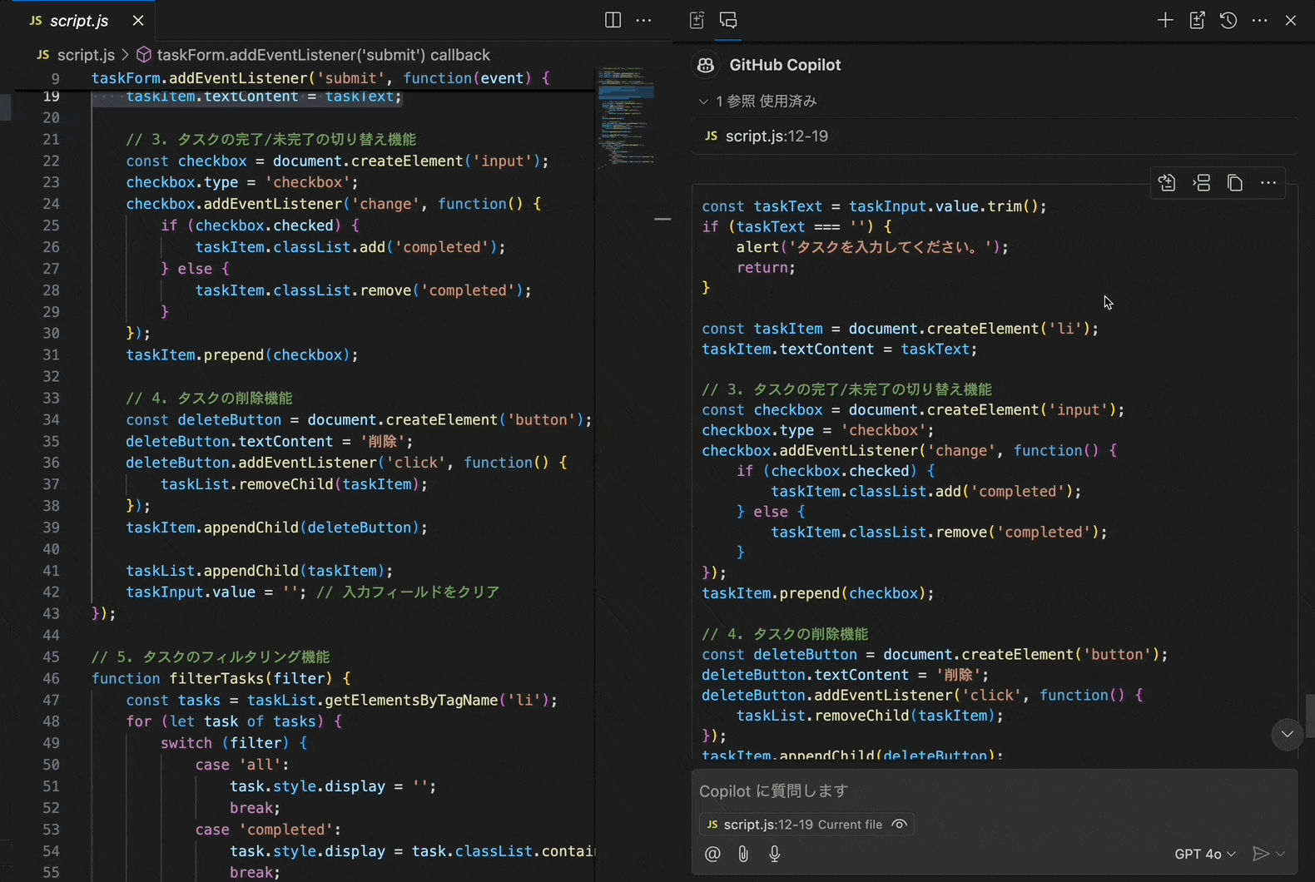Click the breadcrumb method symbol icon
1315x882 pixels.
tap(144, 55)
